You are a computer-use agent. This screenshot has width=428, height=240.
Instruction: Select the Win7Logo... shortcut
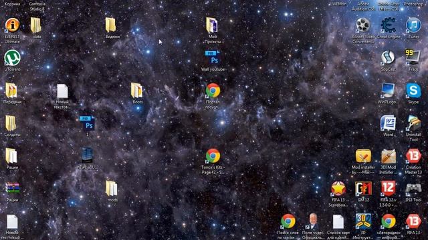[x=388, y=91]
